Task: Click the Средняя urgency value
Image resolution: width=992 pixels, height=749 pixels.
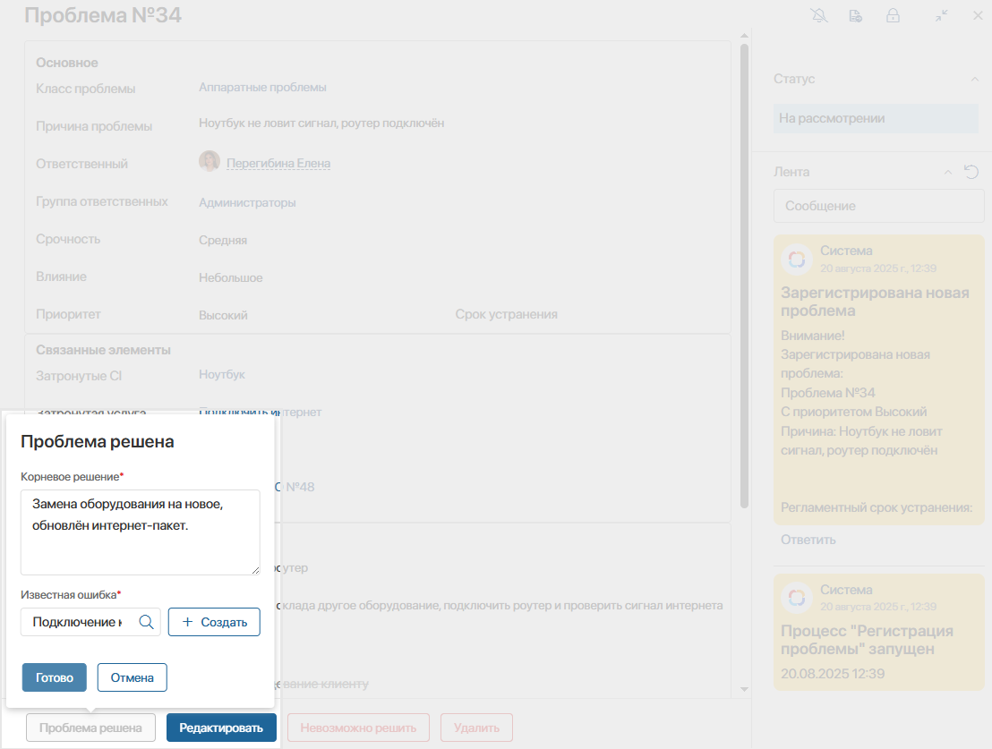Action: point(223,241)
